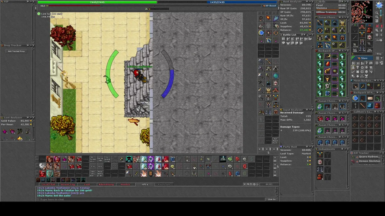Switch to Server Log tab
Viewport: 385px width, 216px height.
coord(68,184)
